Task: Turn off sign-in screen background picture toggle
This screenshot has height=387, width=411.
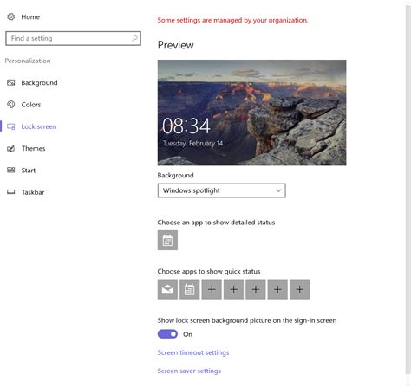Action: click(167, 334)
